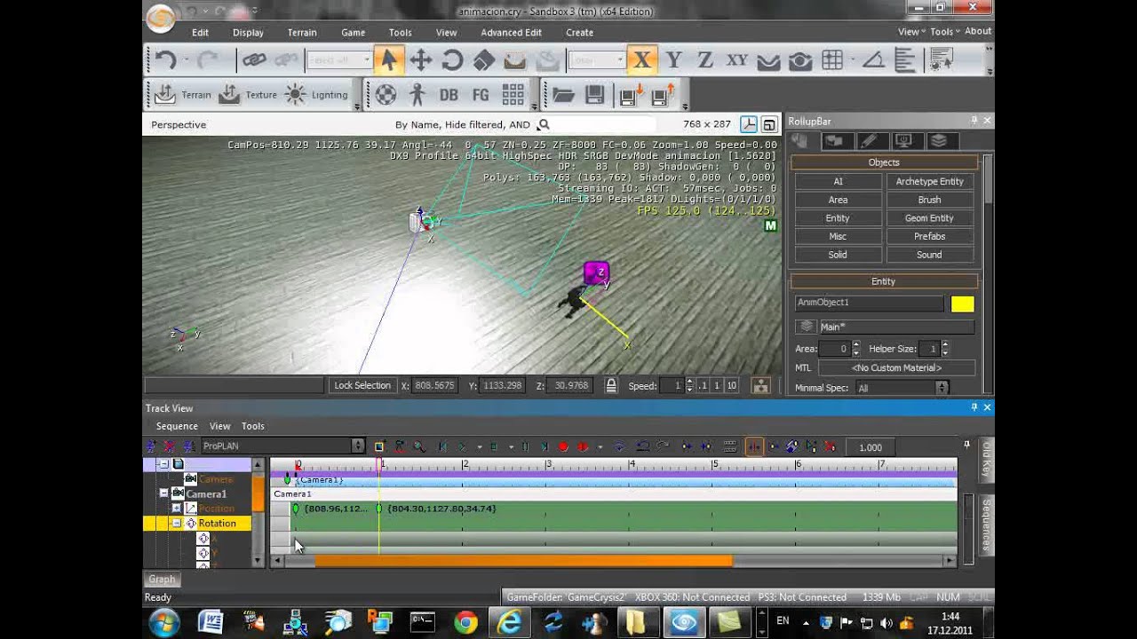Open the Display menu
Screen dimensions: 1137x639
tap(248, 32)
